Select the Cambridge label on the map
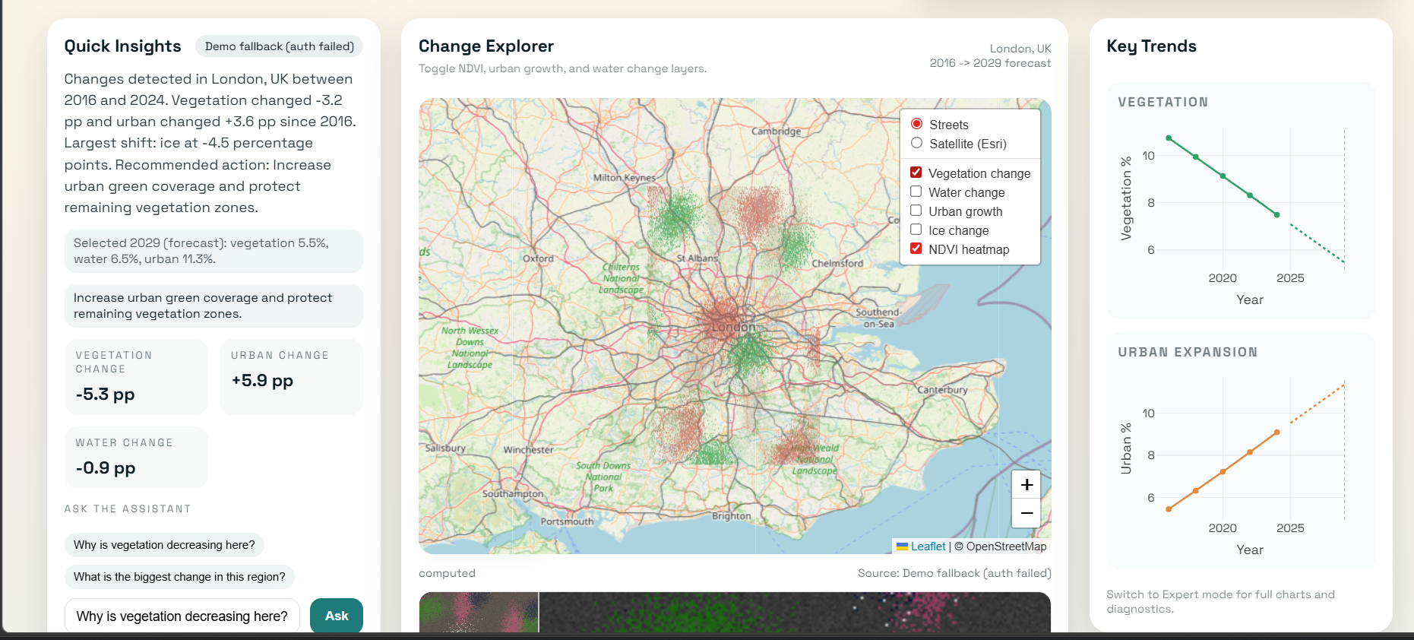This screenshot has height=640, width=1414. tap(776, 131)
